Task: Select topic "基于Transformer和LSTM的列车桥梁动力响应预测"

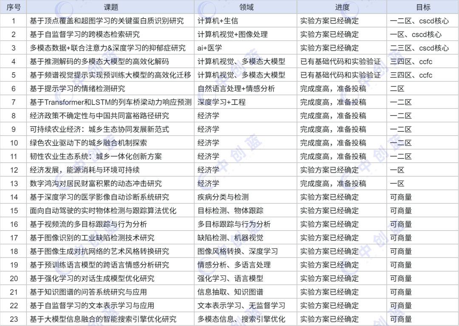Action: pyautogui.click(x=110, y=102)
